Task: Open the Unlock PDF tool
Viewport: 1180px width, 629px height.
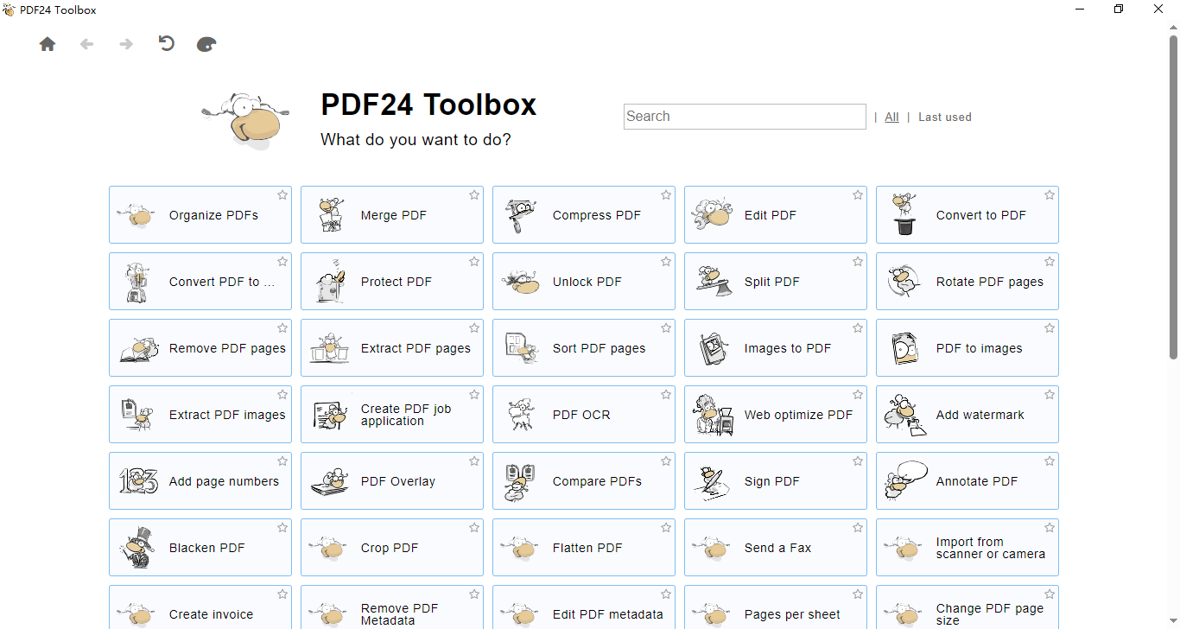Action: [x=584, y=282]
